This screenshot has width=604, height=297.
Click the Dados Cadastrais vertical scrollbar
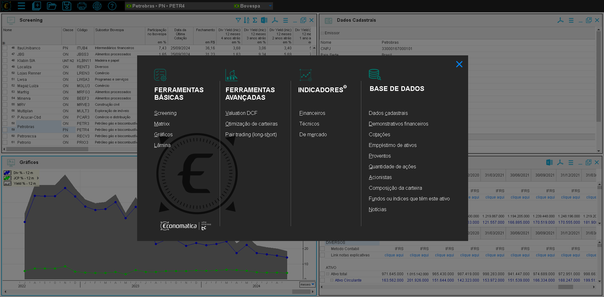599,76
